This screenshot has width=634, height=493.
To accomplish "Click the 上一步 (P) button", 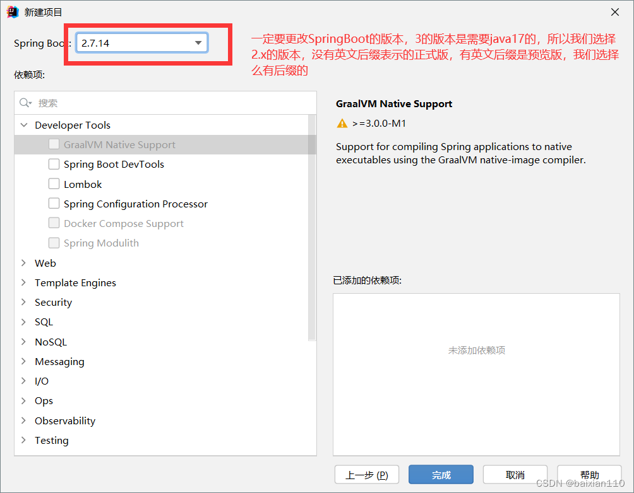I will click(x=367, y=475).
